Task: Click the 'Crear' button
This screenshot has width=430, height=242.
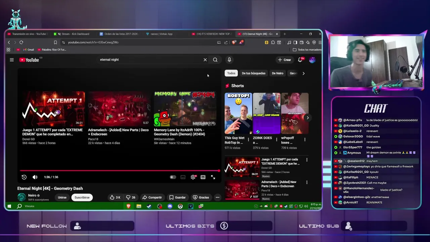Action: click(284, 60)
